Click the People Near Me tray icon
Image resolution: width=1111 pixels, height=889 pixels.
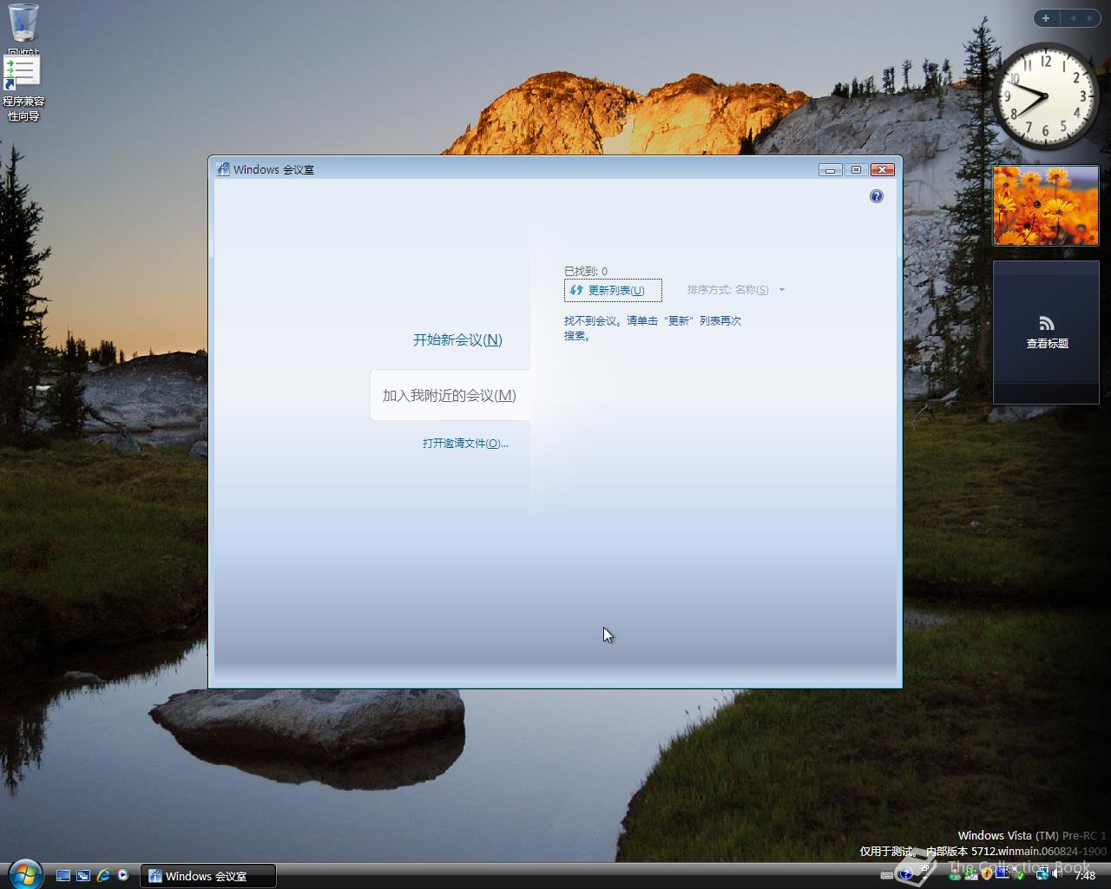tap(955, 875)
